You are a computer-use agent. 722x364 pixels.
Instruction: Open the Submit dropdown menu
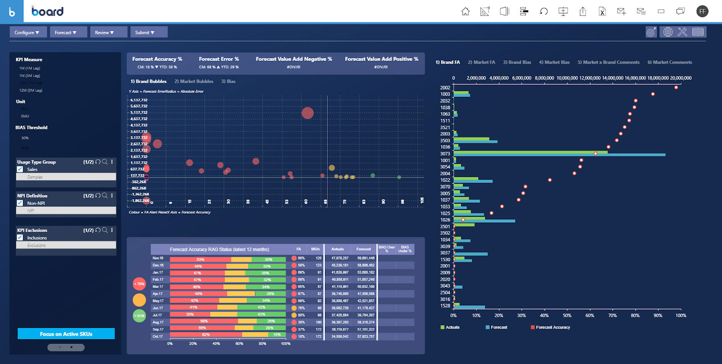pyautogui.click(x=149, y=31)
